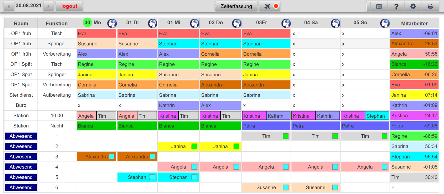Click the globe icon for 01 Mi
This screenshot has height=194, width=444.
(x=195, y=23)
